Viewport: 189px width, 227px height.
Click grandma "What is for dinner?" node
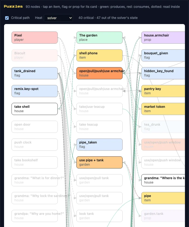tap(35, 180)
